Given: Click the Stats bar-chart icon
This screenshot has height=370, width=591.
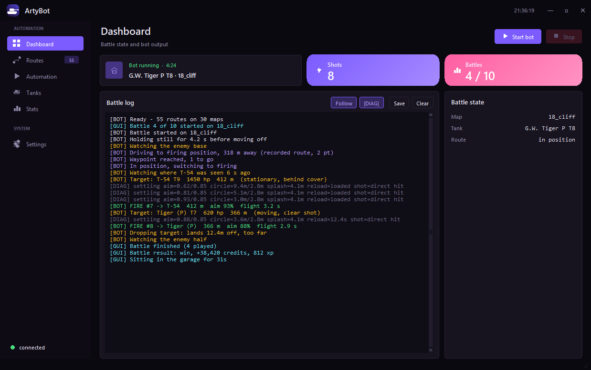Looking at the screenshot, I should pyautogui.click(x=17, y=109).
